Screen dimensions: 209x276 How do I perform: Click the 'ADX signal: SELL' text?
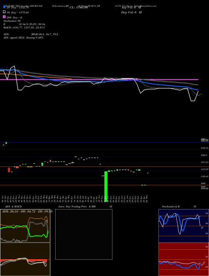point(14,38)
